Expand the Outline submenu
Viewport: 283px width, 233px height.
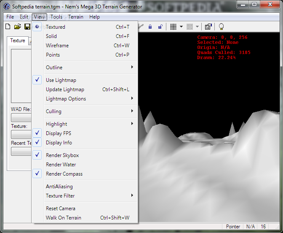tap(85, 67)
